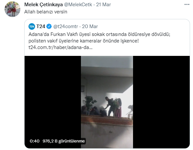193x150 pixels.
Task: Click the black right area of video player
Action: click(x=161, y=102)
